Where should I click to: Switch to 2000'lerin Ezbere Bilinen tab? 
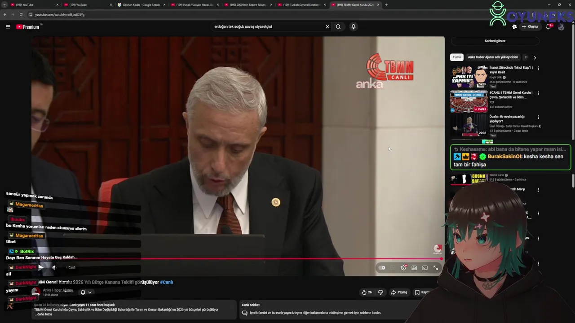tap(248, 4)
